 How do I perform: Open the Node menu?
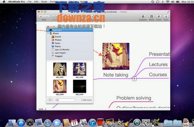pos(44,2)
